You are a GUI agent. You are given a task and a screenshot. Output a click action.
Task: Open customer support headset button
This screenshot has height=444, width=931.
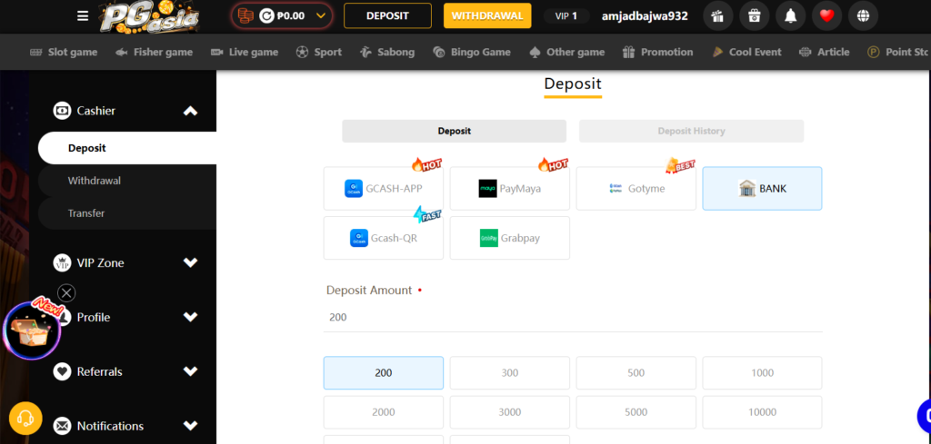click(x=25, y=419)
